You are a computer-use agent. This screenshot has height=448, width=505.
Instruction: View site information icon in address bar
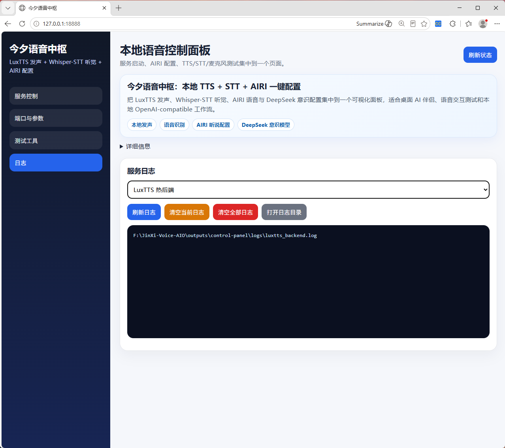pyautogui.click(x=36, y=24)
